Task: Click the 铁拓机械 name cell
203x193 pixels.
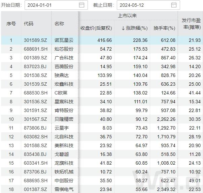Action: pos(64,172)
